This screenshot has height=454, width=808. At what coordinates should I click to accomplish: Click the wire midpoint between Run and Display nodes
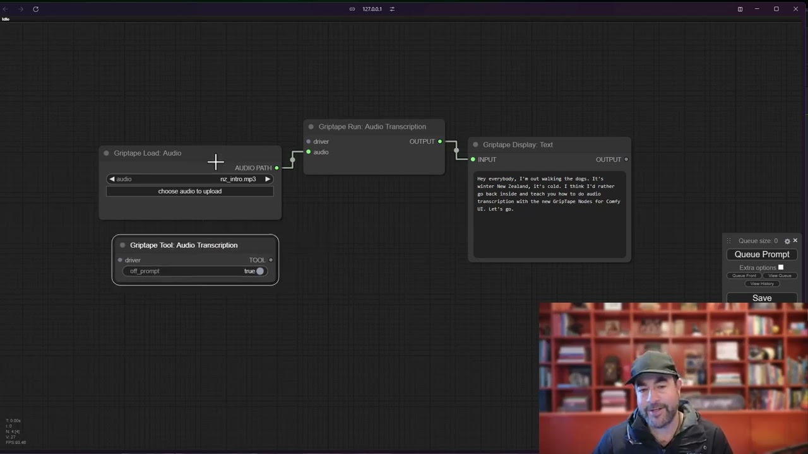click(456, 150)
